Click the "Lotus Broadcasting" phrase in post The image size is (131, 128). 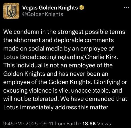pos(30,57)
